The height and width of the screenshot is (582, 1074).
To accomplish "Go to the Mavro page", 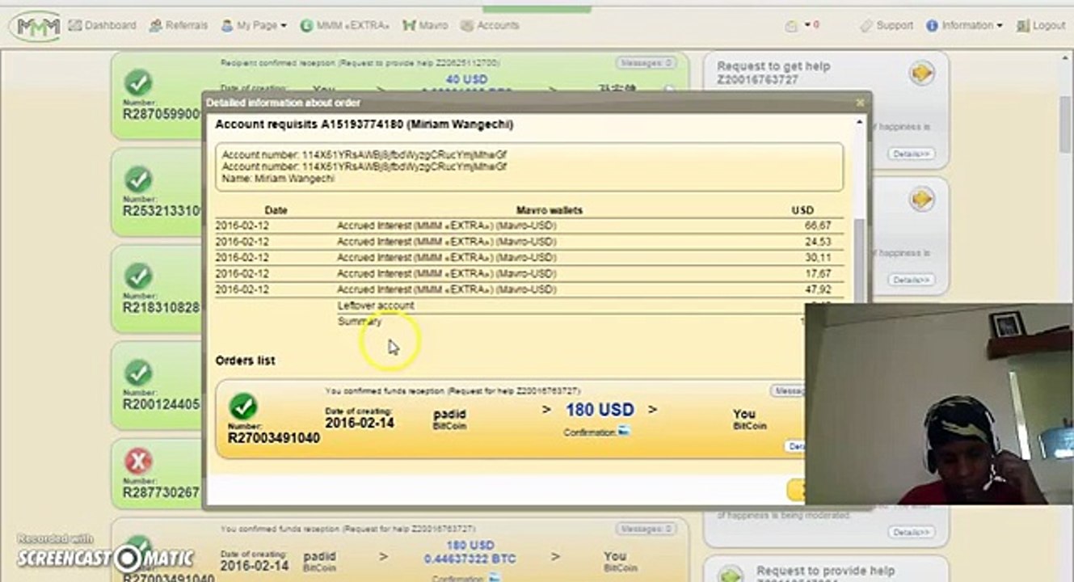I will [425, 25].
